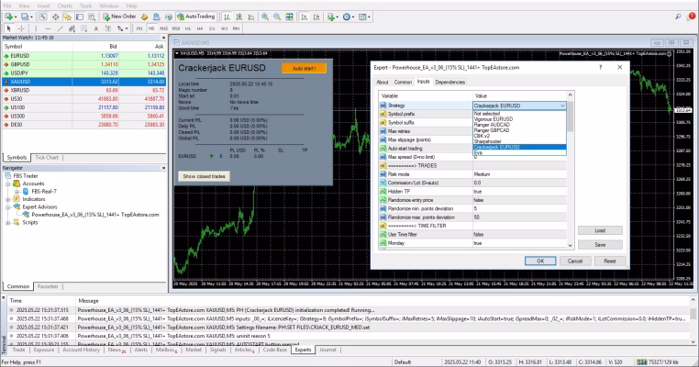Select the crosshair tool

tap(21, 28)
